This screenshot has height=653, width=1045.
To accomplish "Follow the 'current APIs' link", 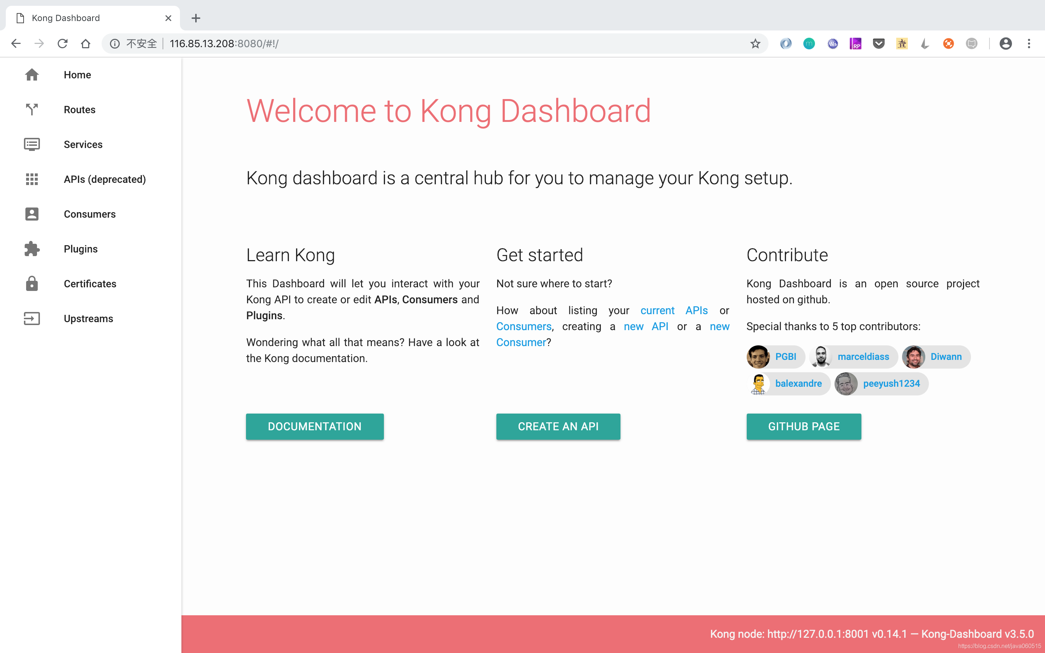I will (x=674, y=311).
